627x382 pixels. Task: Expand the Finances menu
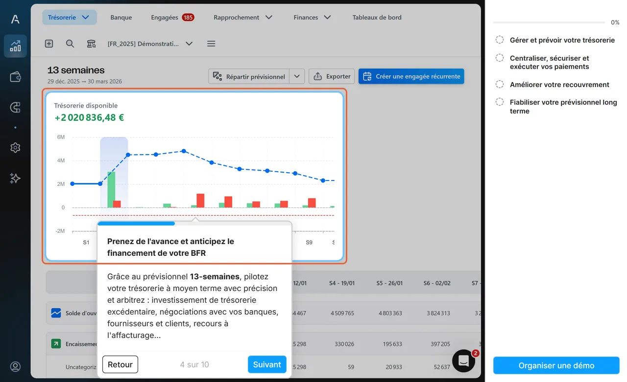click(x=313, y=17)
